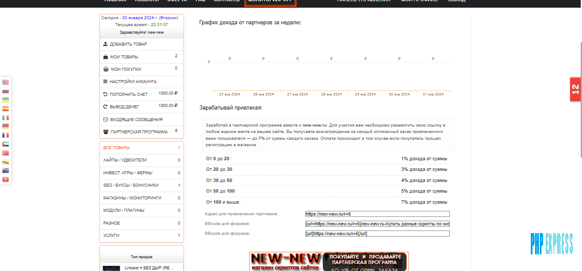Switch language with the Ukrainian flag
The height and width of the screenshot is (271, 582).
6,100
